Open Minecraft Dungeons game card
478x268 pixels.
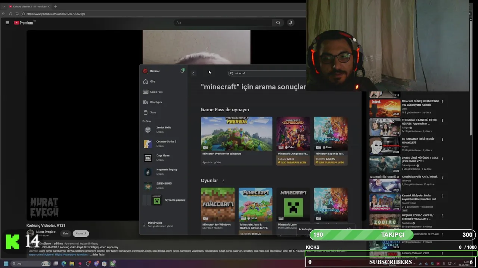[x=293, y=141]
